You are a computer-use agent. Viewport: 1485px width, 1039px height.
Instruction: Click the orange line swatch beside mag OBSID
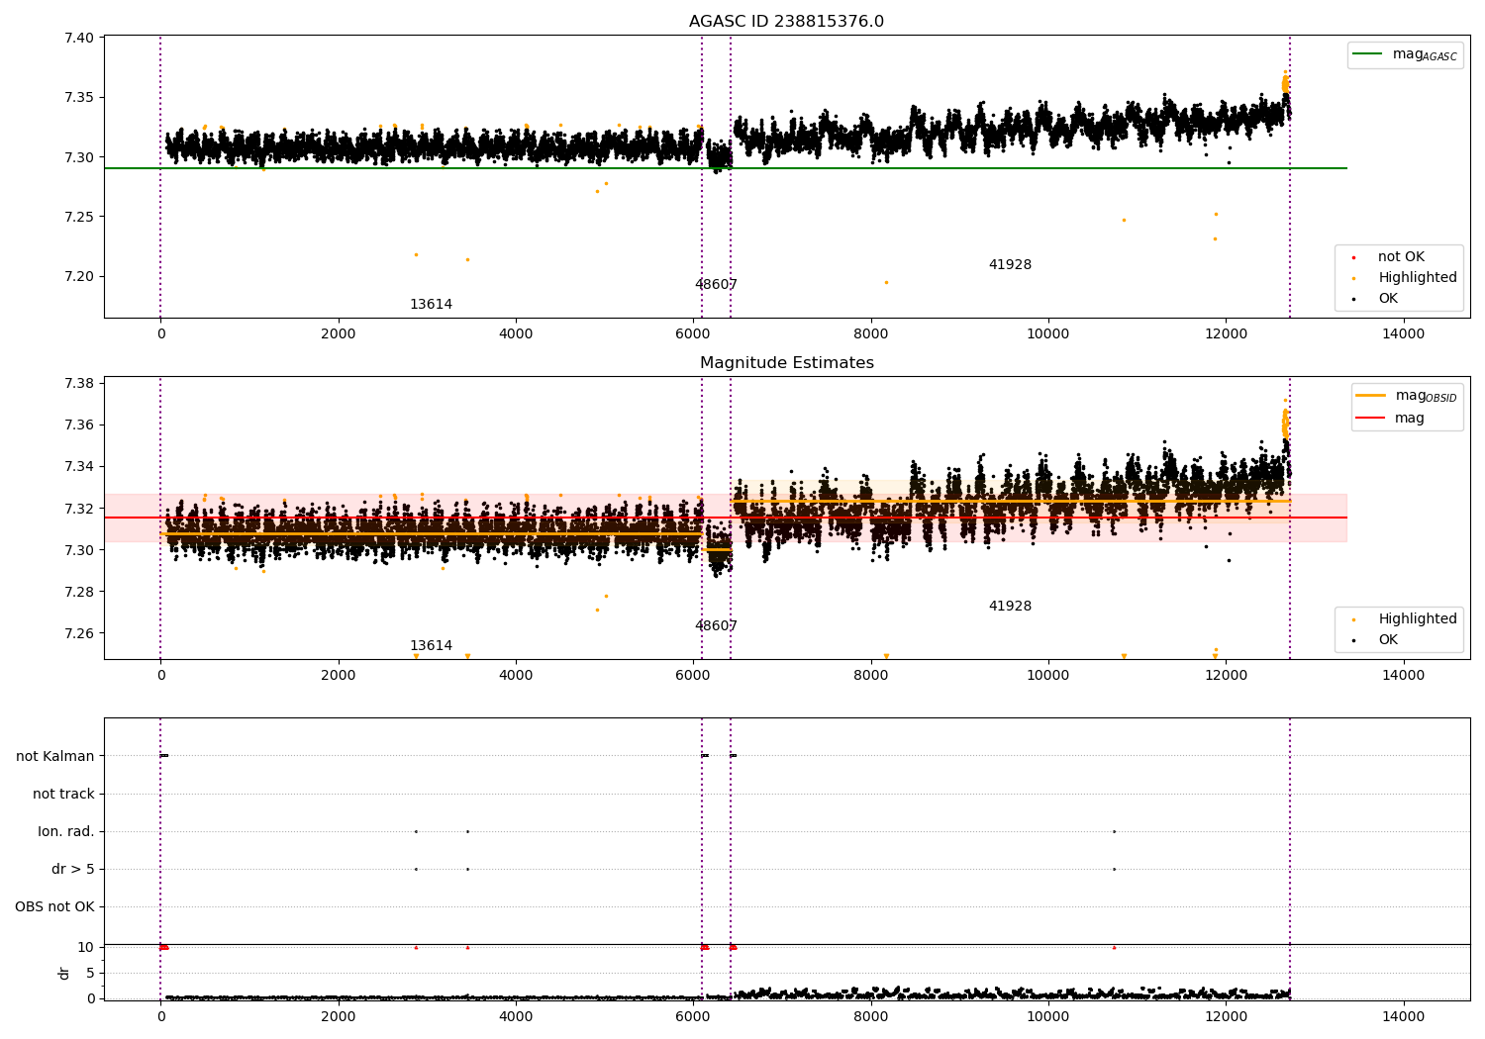pyautogui.click(x=1371, y=396)
